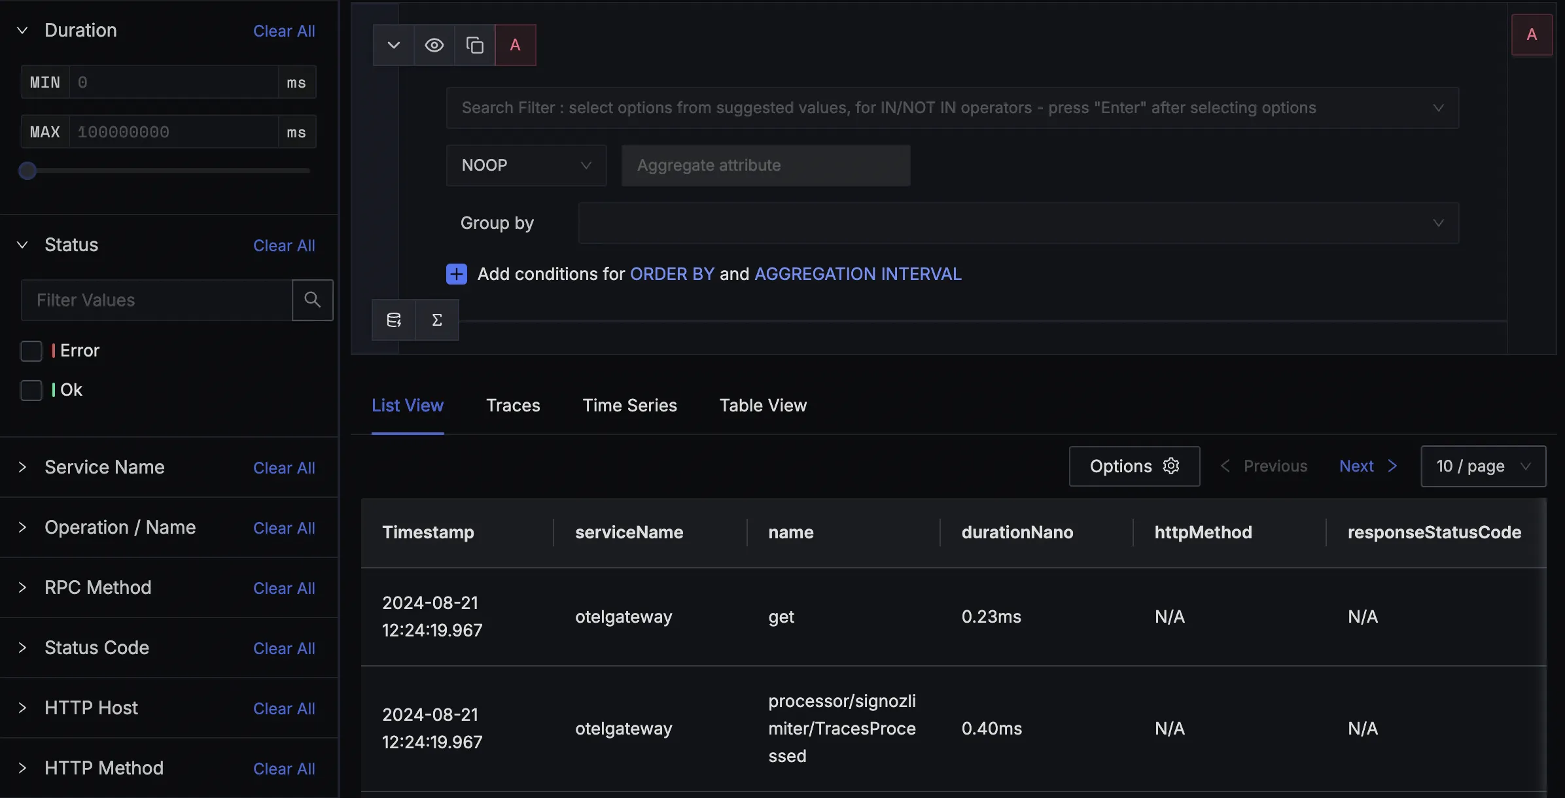Click the get span name cell

(x=781, y=617)
